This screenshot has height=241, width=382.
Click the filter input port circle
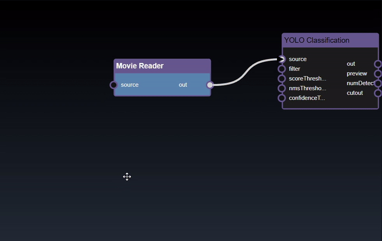(282, 69)
